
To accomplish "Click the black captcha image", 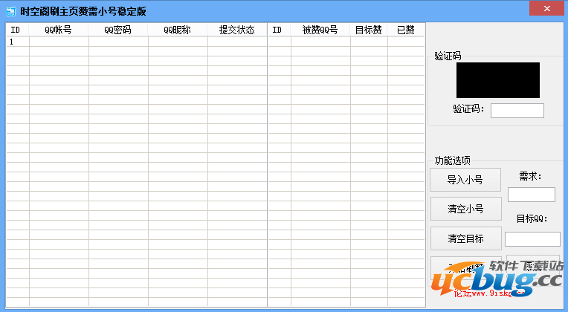I will coord(497,80).
